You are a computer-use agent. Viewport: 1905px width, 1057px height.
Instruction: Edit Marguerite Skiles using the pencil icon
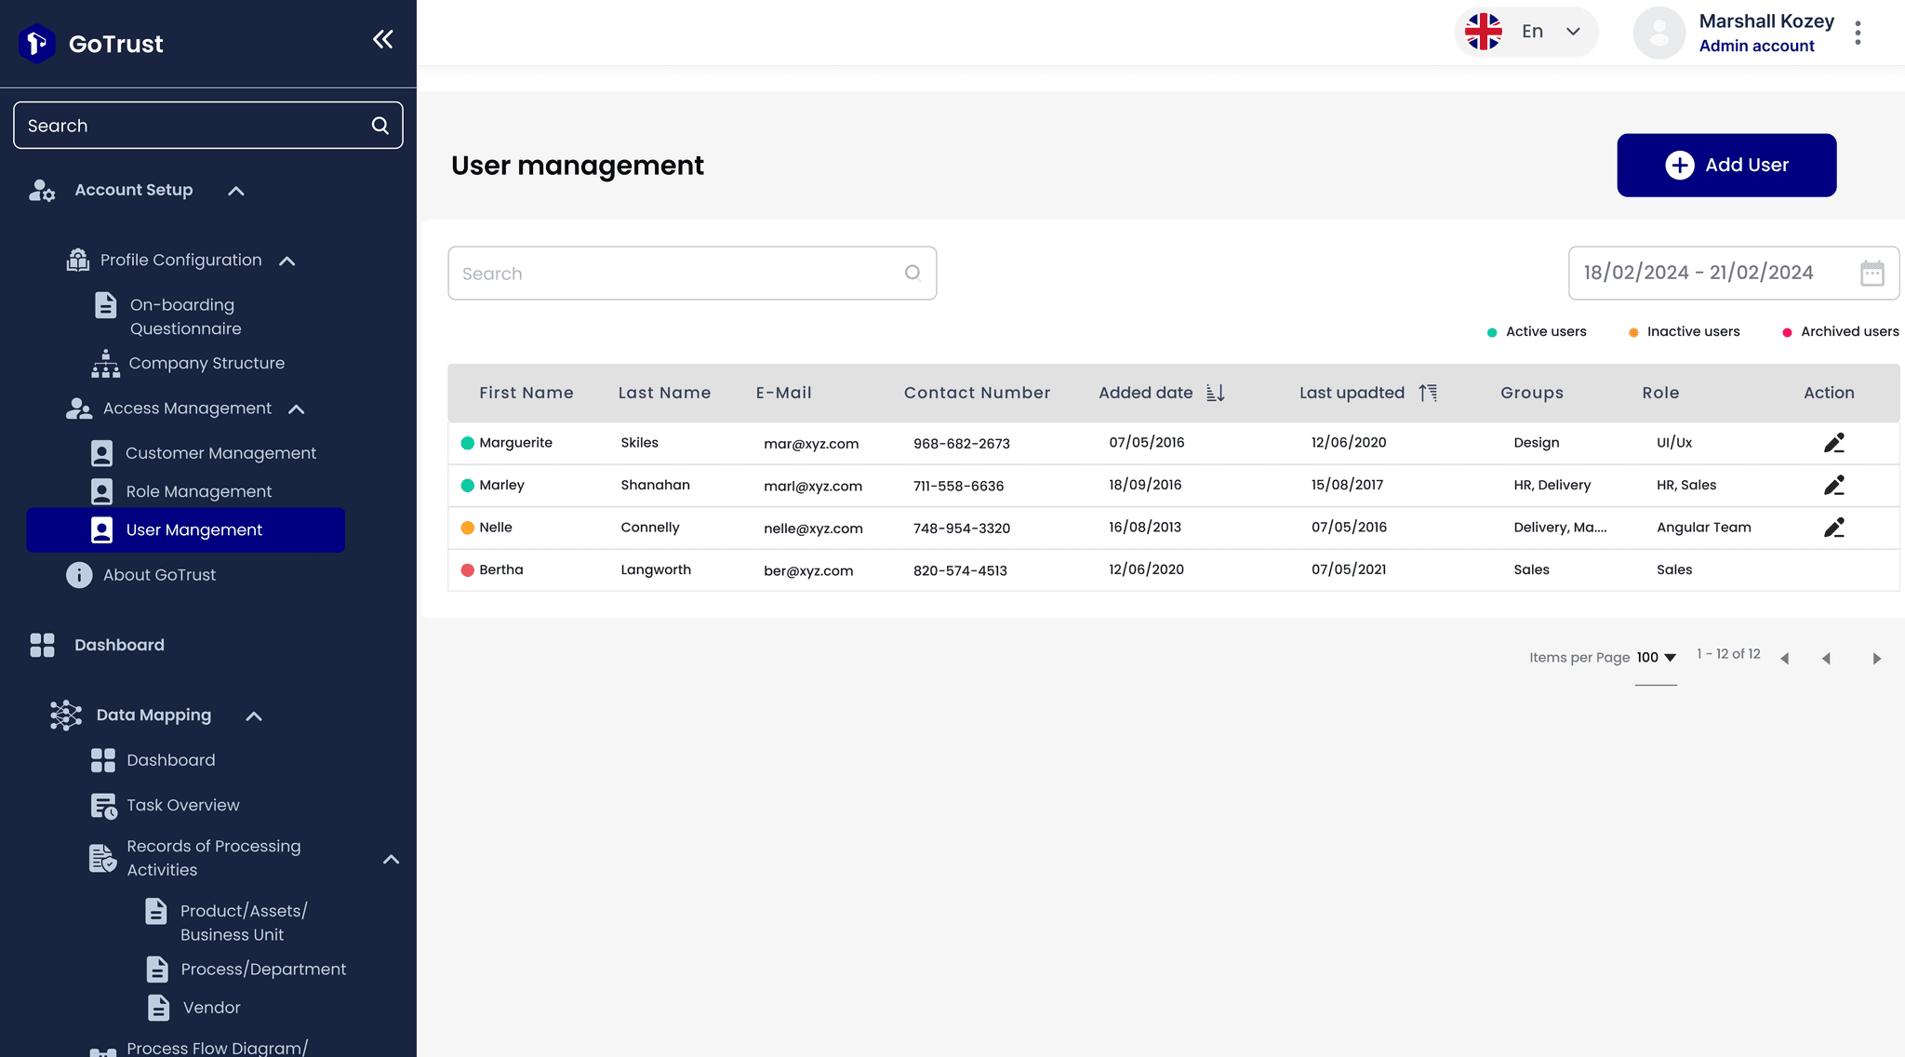tap(1833, 443)
